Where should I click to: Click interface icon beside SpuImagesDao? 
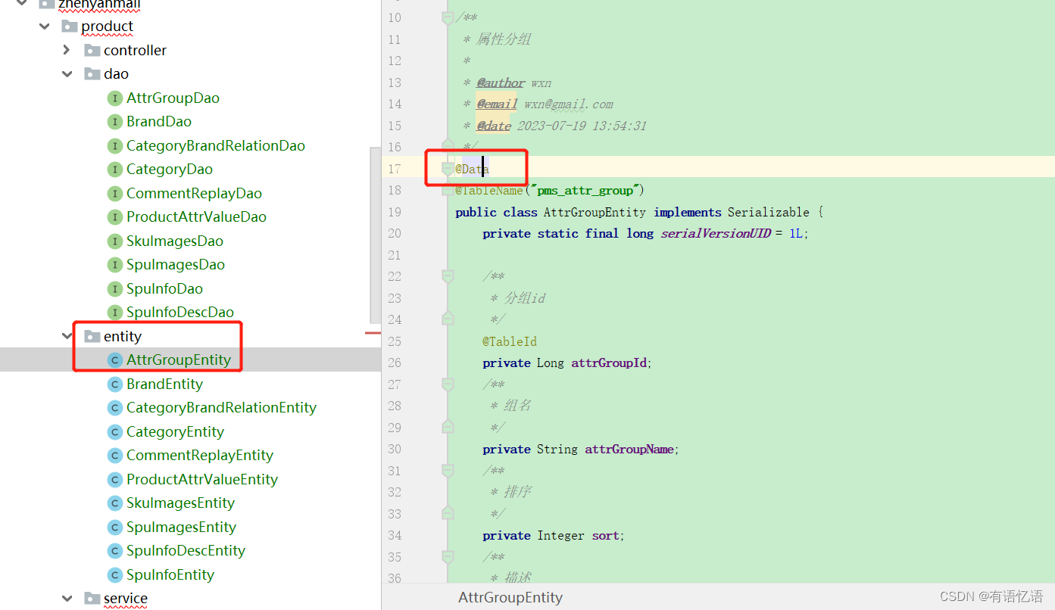tap(115, 265)
